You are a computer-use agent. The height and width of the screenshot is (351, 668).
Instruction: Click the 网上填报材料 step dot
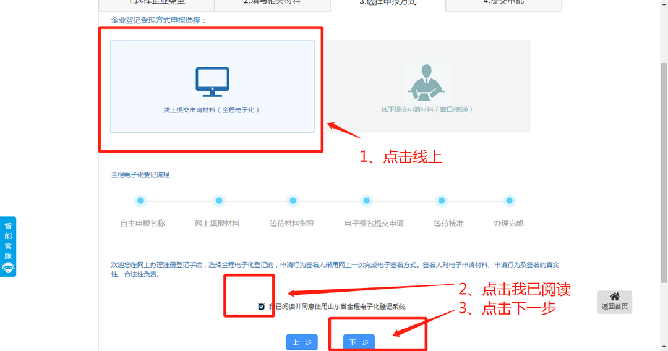[218, 201]
